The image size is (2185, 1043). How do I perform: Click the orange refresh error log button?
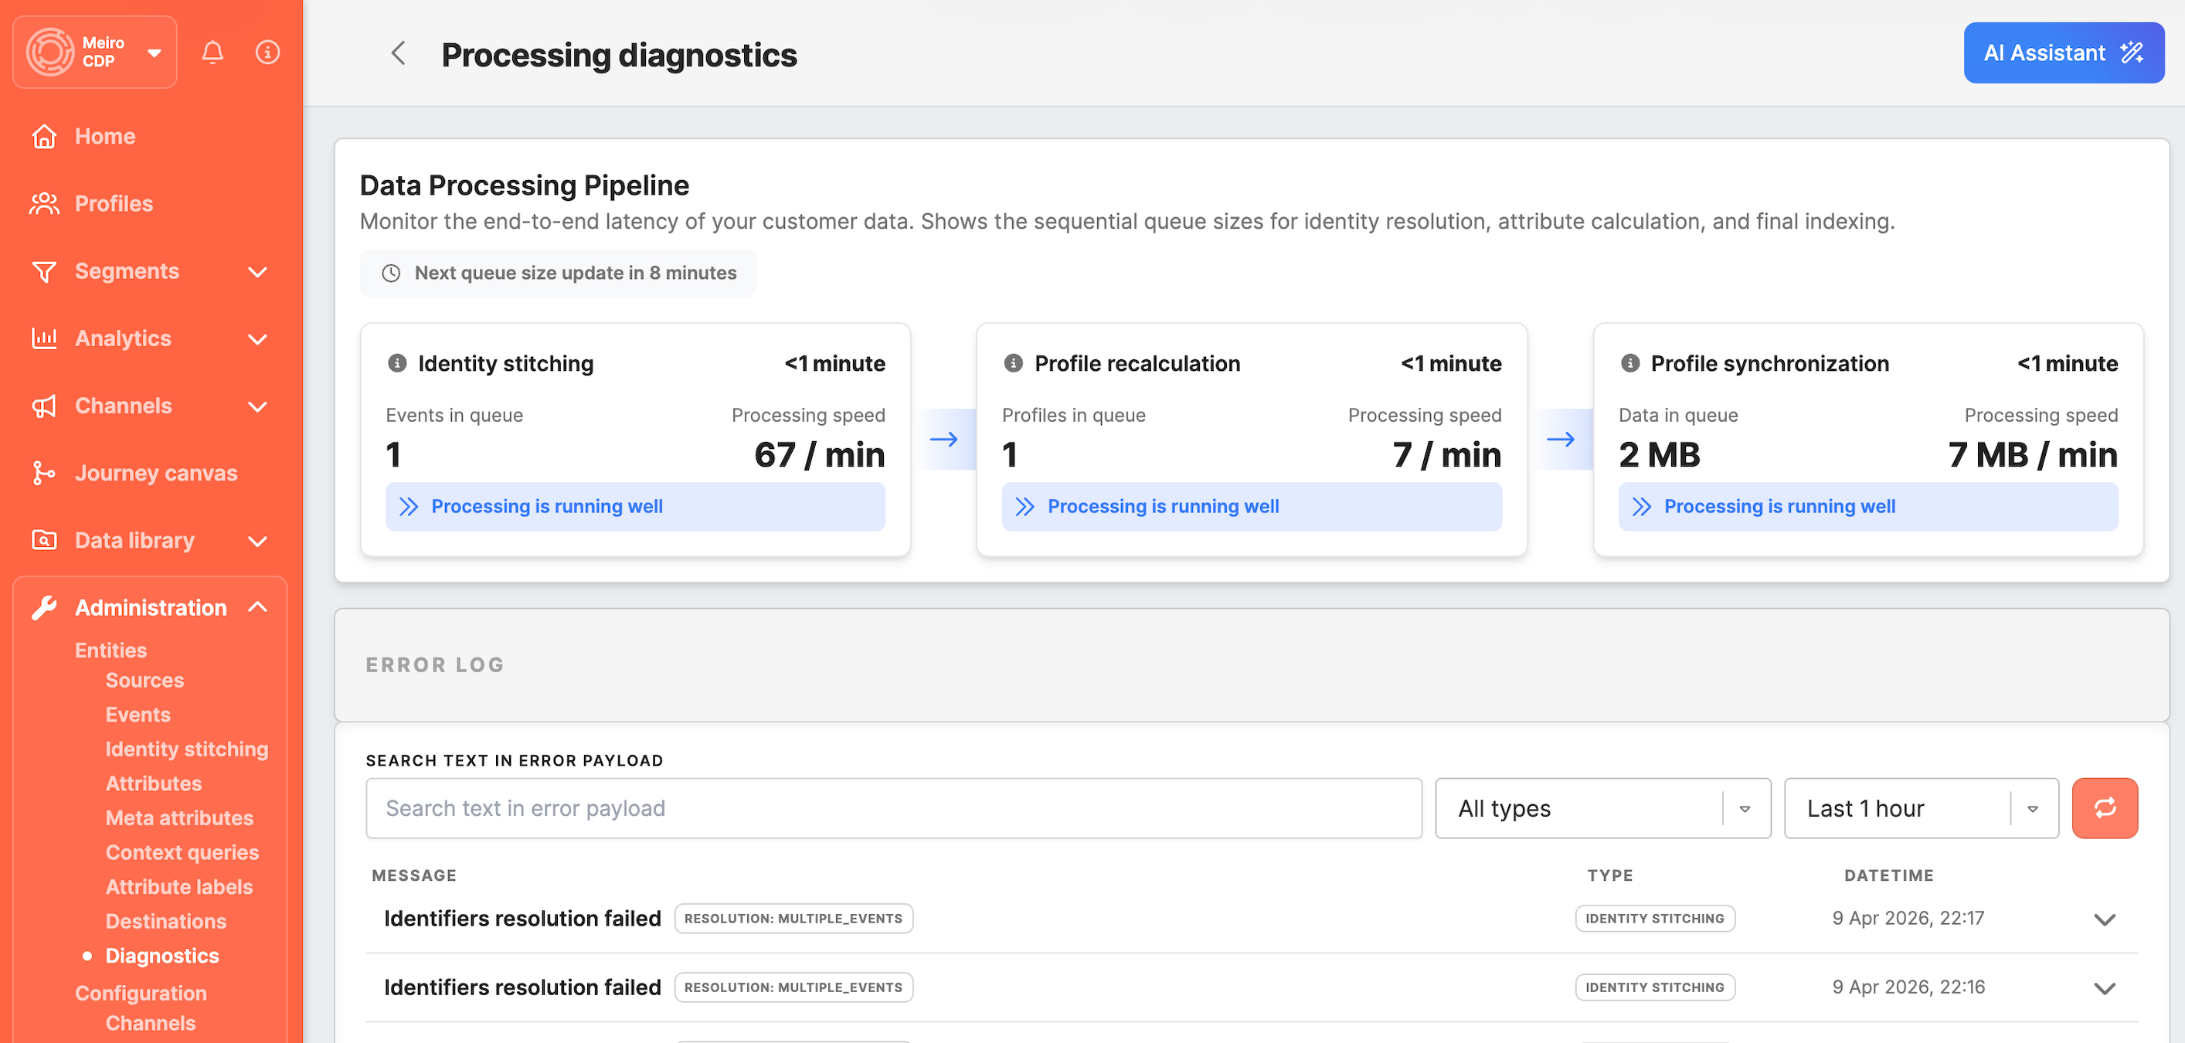pyautogui.click(x=2105, y=808)
